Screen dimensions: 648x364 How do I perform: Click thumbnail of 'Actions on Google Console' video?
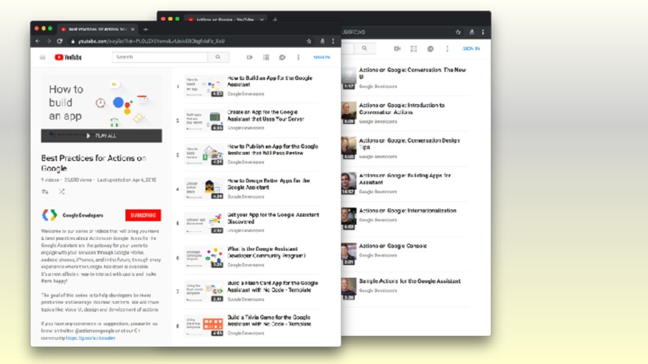pos(349,254)
